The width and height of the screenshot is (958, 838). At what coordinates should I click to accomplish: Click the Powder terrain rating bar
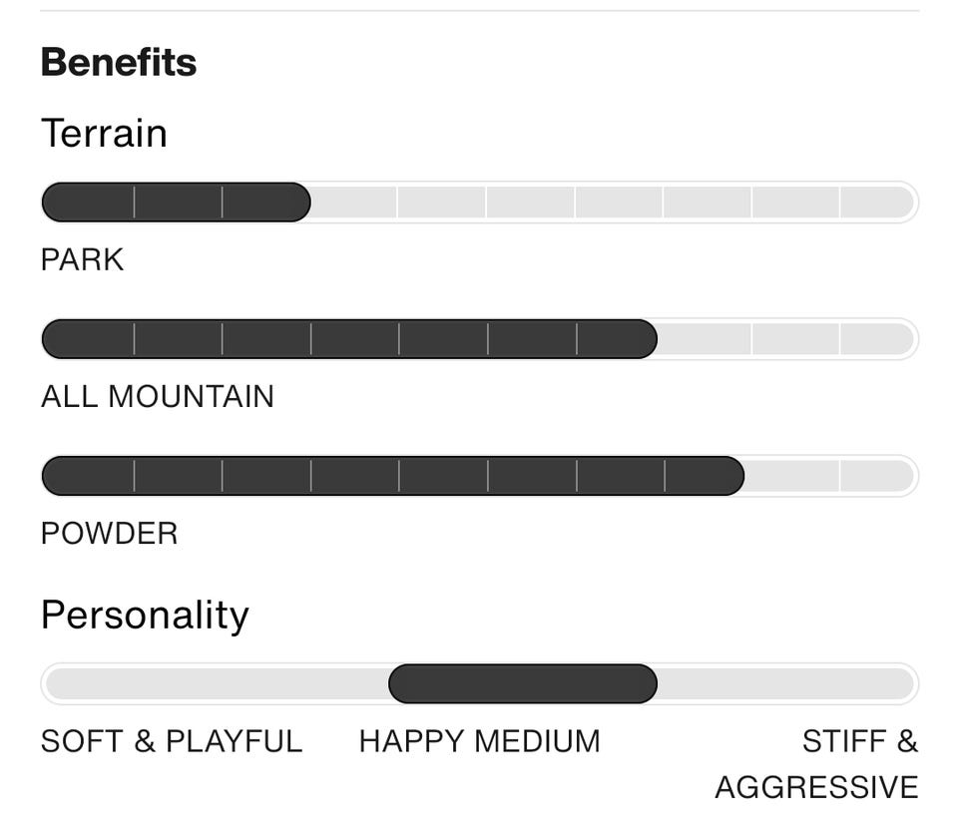(480, 476)
